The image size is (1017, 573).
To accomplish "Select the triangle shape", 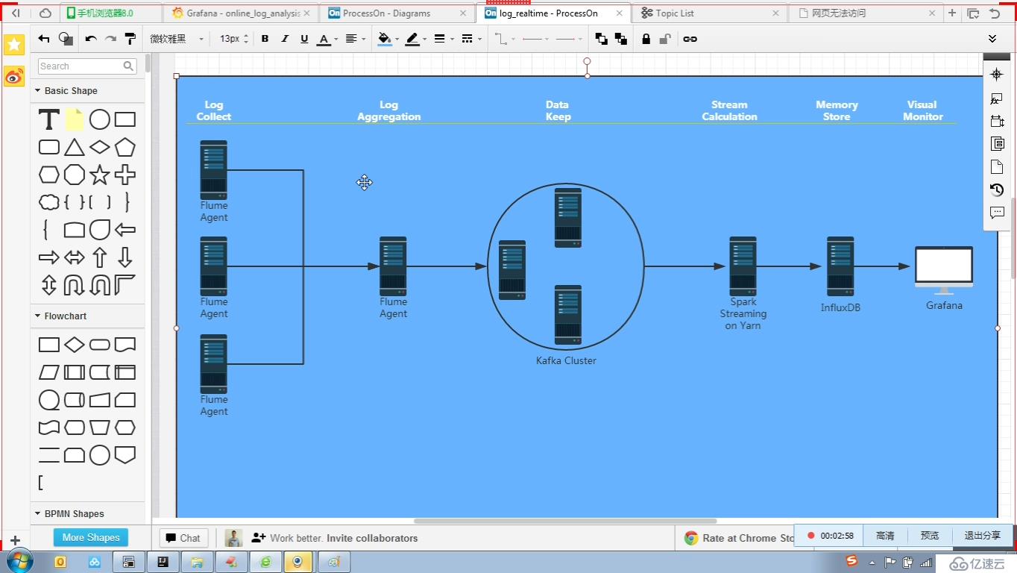I will pos(75,147).
